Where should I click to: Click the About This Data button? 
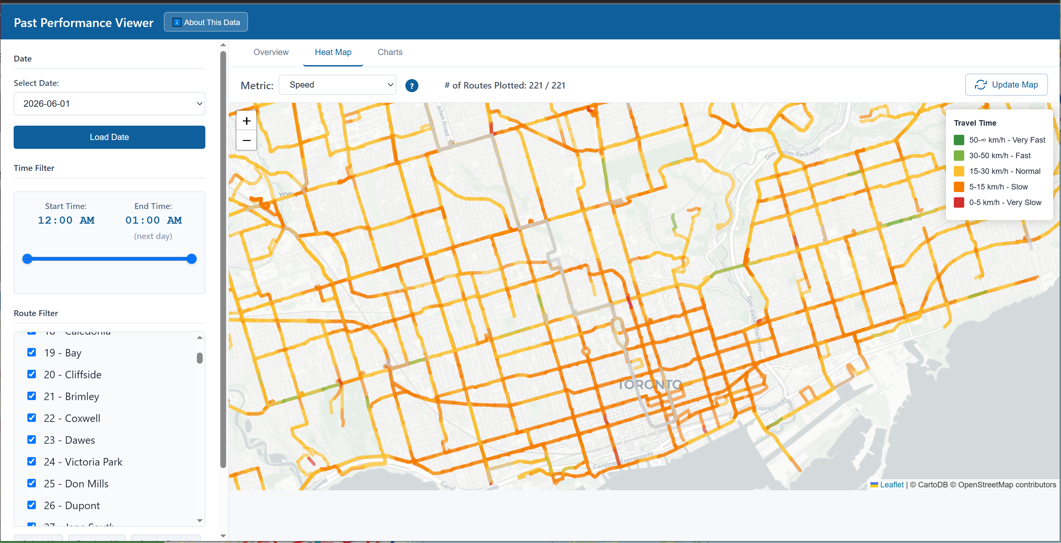click(x=206, y=22)
